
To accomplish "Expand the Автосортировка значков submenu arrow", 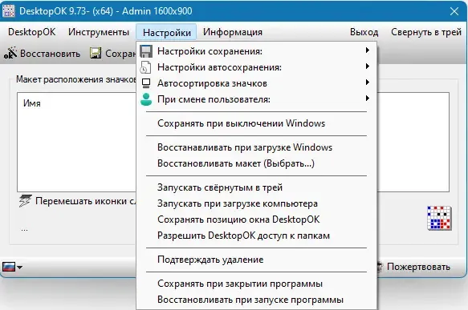I will click(x=368, y=83).
